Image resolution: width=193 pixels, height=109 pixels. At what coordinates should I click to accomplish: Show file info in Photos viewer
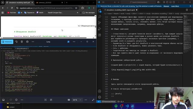16,100
